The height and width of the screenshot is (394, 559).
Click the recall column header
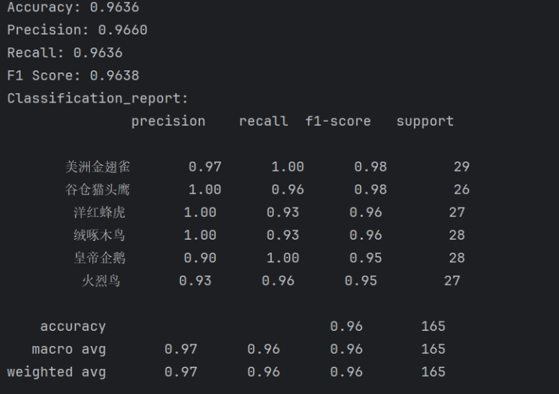[x=263, y=121]
